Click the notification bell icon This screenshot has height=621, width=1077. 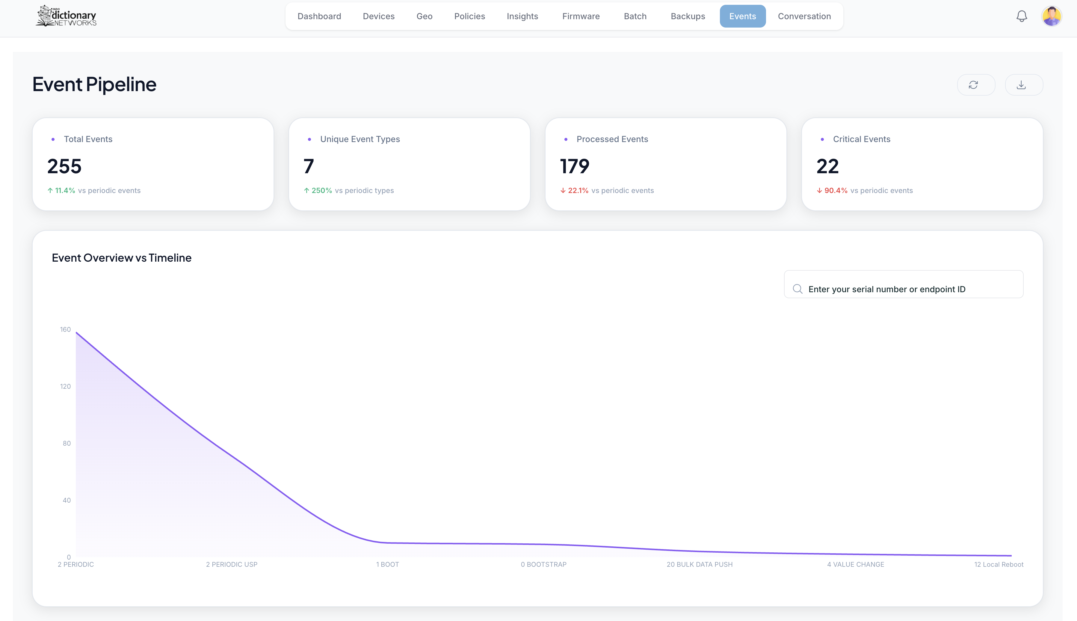pyautogui.click(x=1021, y=16)
